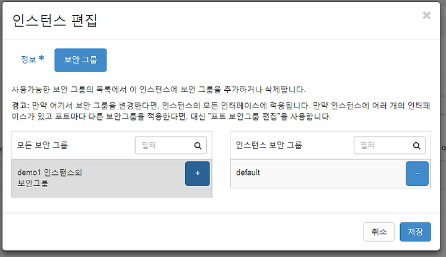
Task: Select the default row text
Action: (248, 172)
